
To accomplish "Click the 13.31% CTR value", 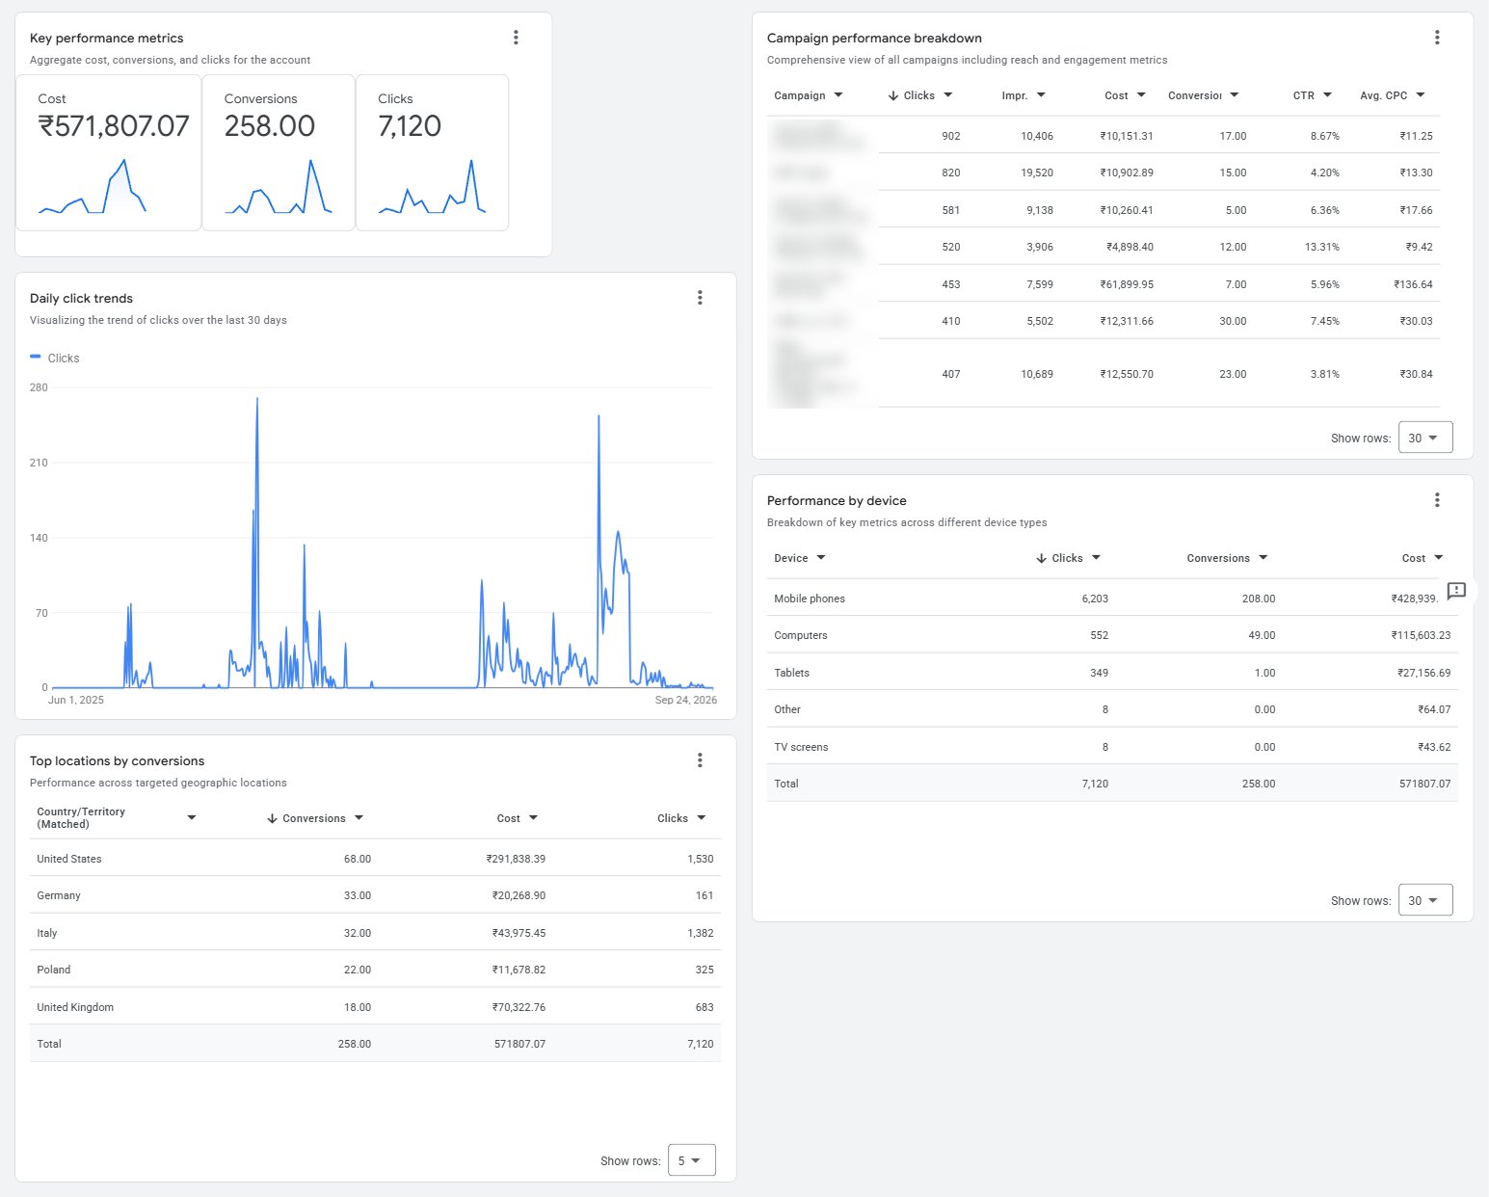I will click(1322, 247).
